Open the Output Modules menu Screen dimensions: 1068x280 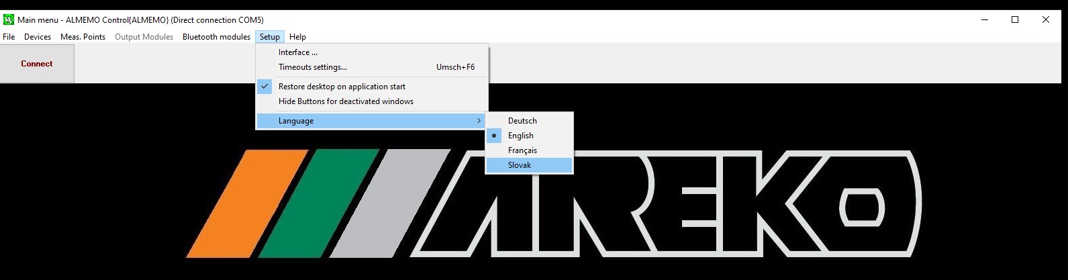pos(144,37)
